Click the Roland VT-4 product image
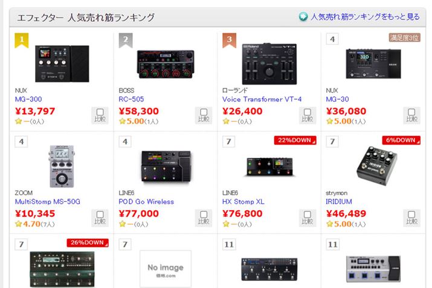The height and width of the screenshot is (288, 432). tap(269, 63)
